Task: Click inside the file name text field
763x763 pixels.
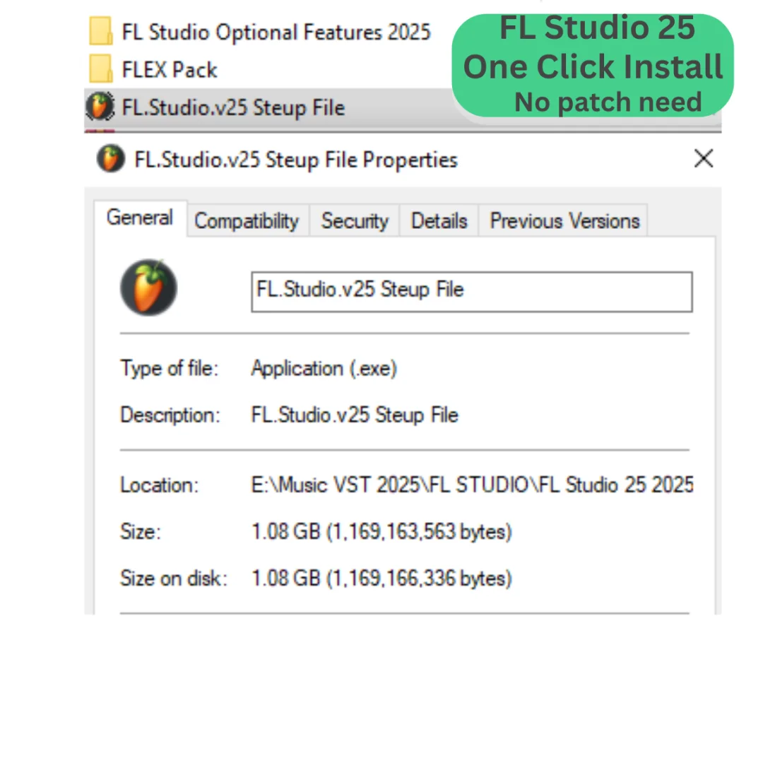Action: pos(471,291)
